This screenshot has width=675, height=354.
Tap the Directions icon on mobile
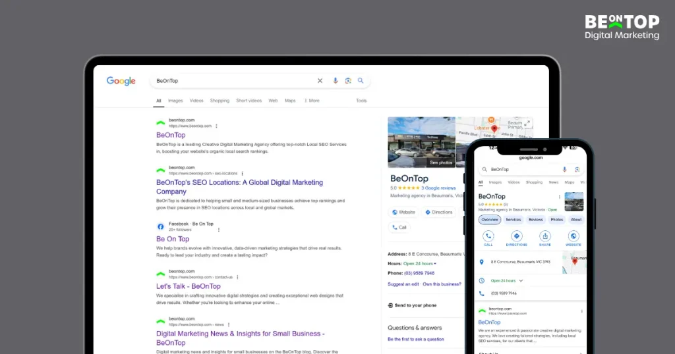(516, 236)
